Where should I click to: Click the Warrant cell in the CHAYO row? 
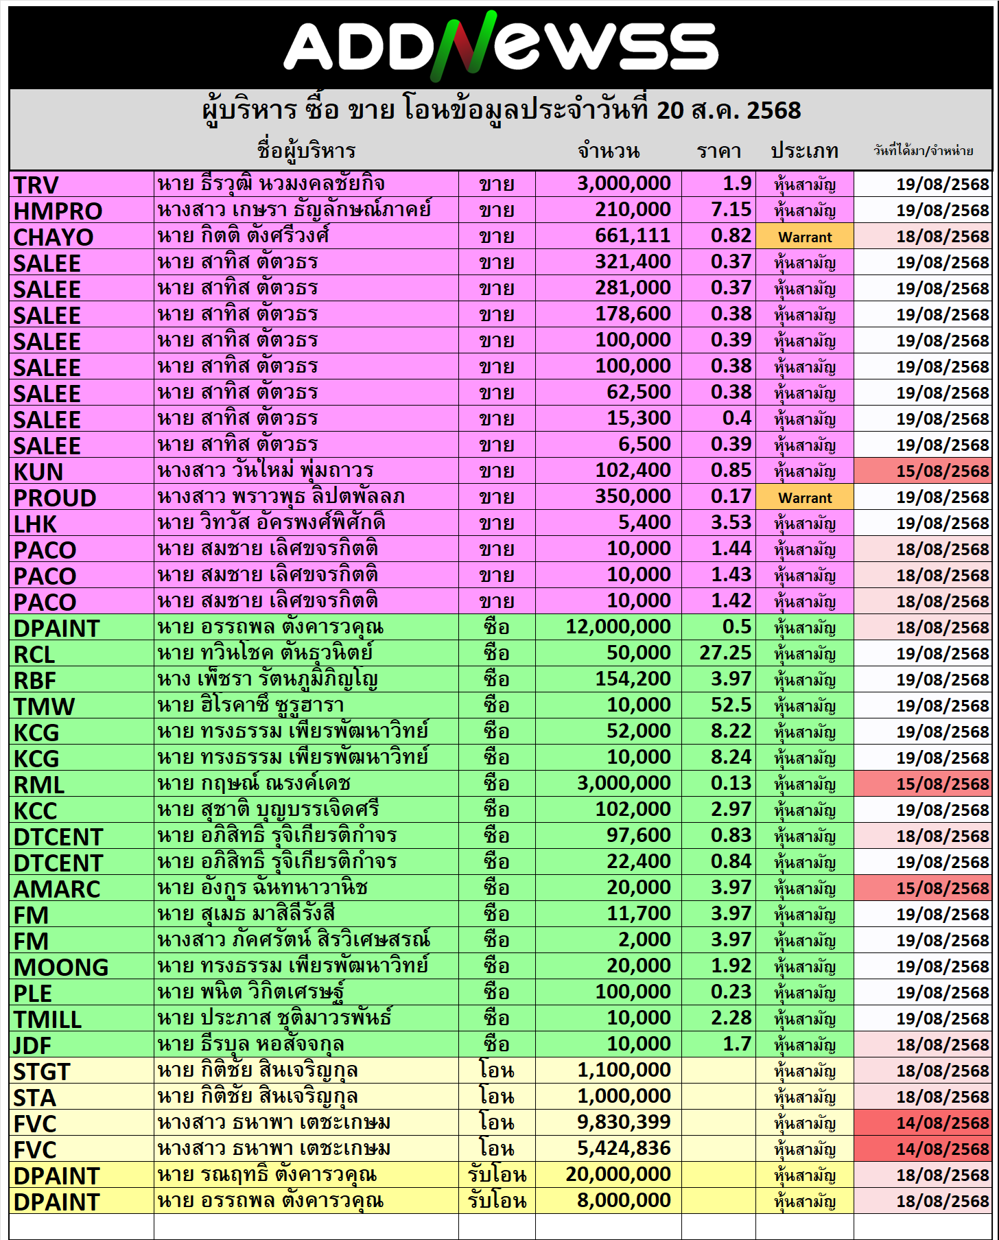[805, 237]
